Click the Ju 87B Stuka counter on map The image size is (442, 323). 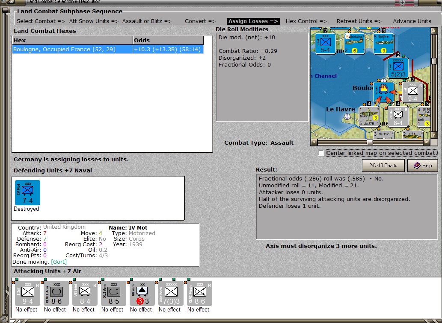pyautogui.click(x=369, y=116)
